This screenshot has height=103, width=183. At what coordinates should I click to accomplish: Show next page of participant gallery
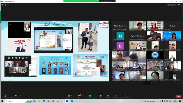click(x=146, y=83)
